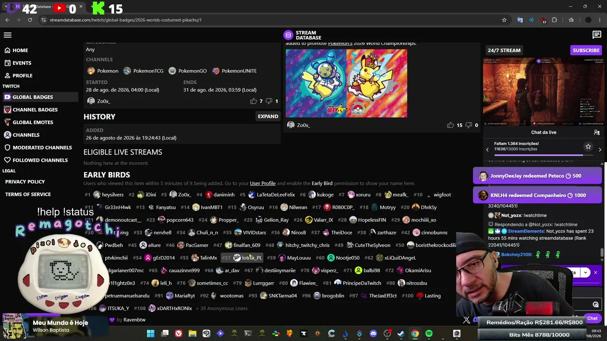Open early bird user daniminh
Image resolution: width=607 pixels, height=341 pixels.
(x=220, y=195)
